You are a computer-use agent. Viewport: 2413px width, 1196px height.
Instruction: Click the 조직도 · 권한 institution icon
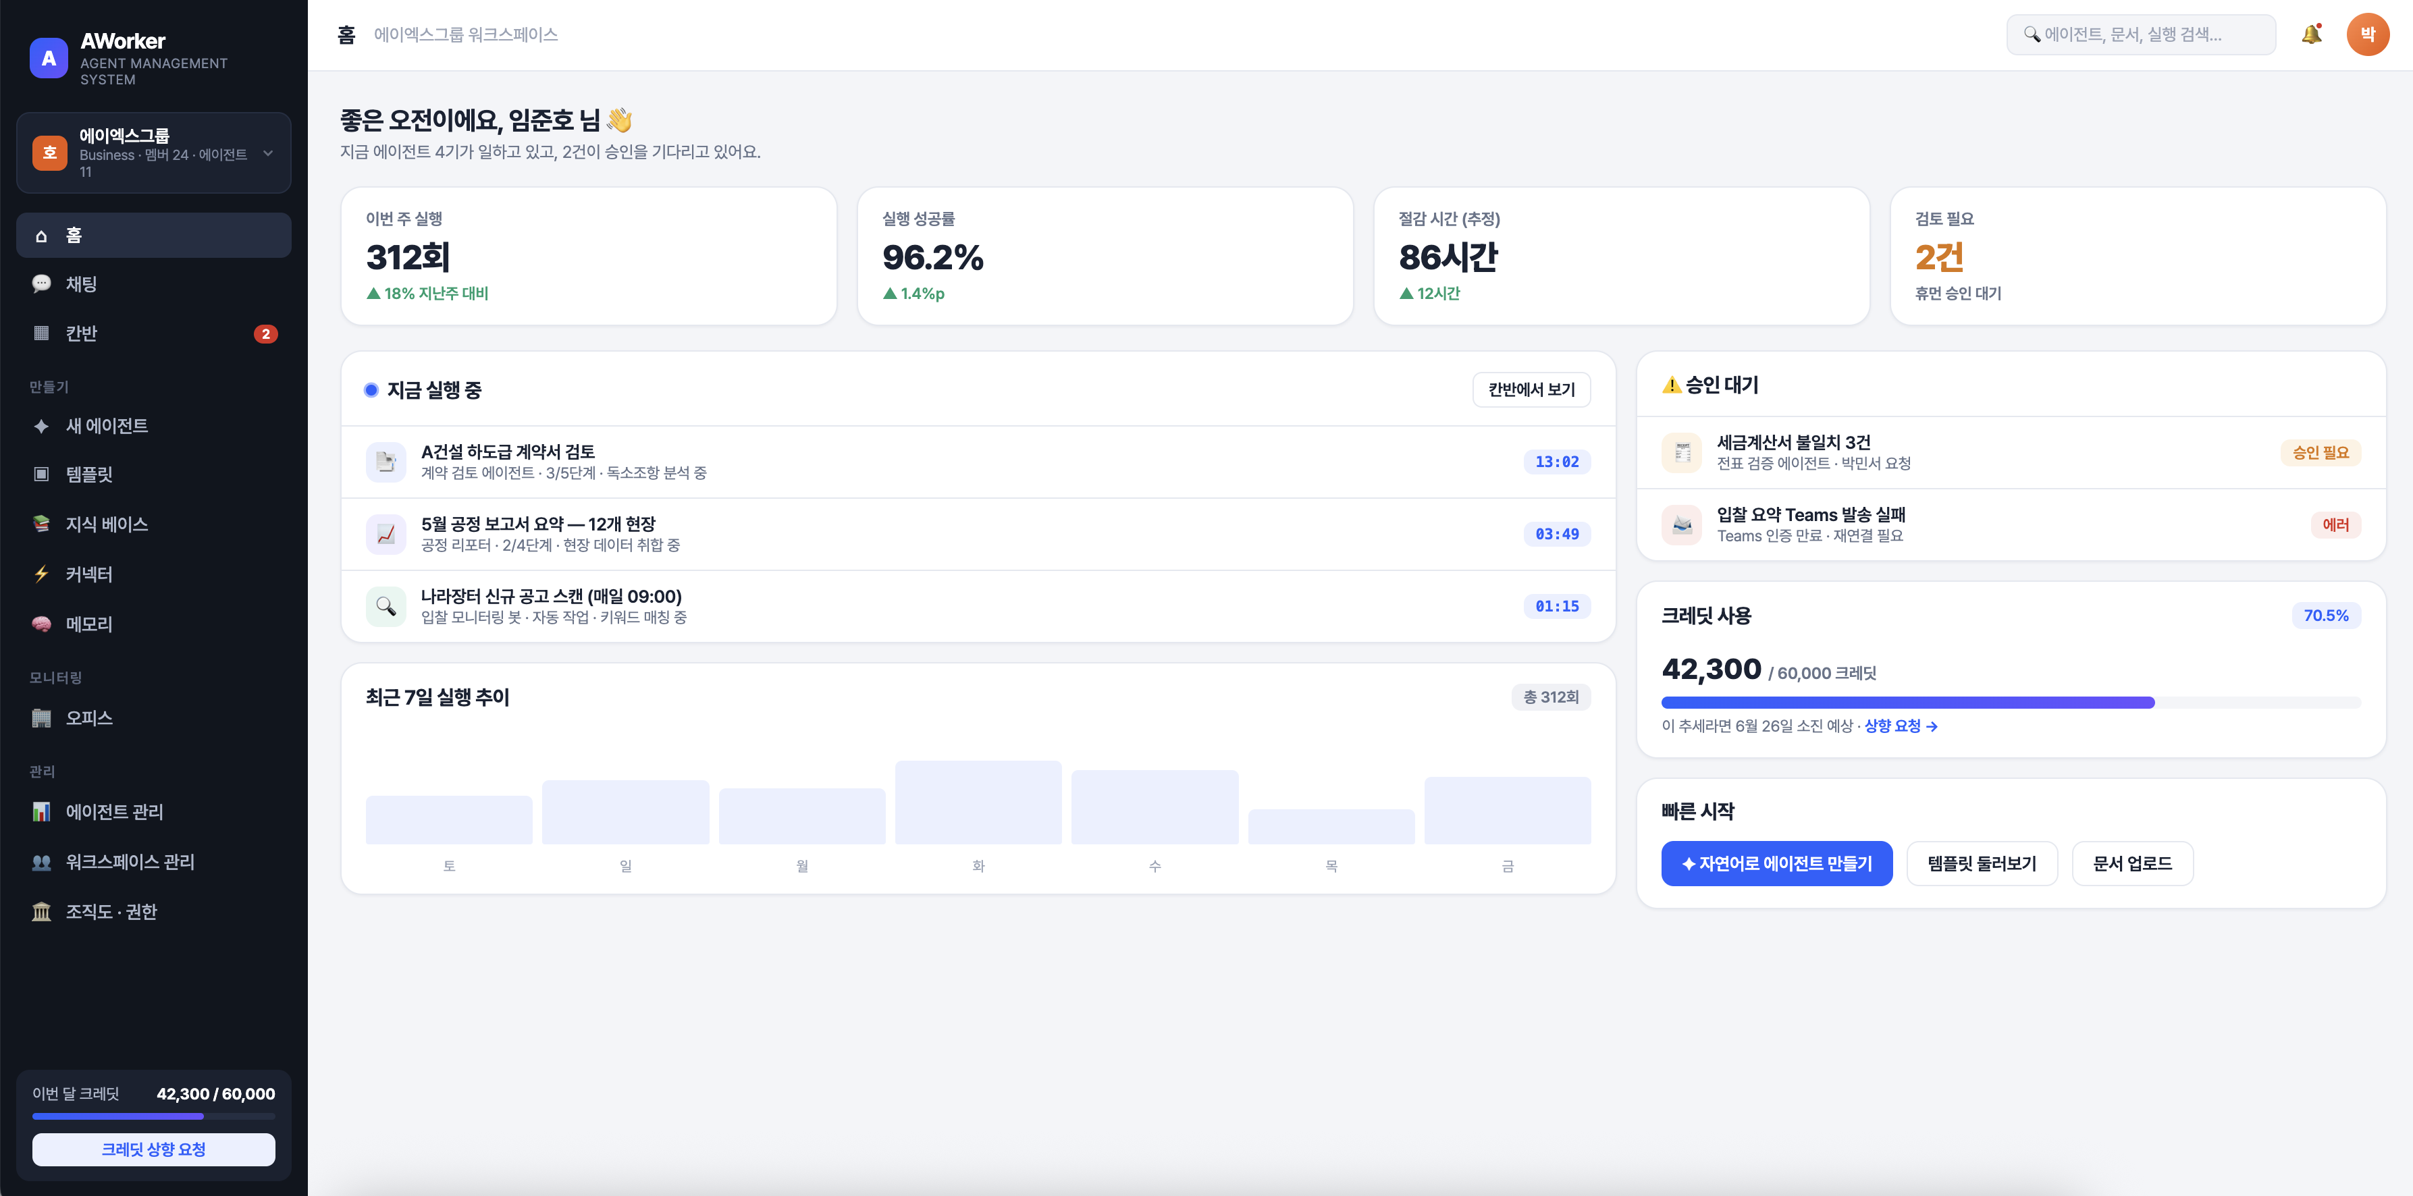coord(41,911)
